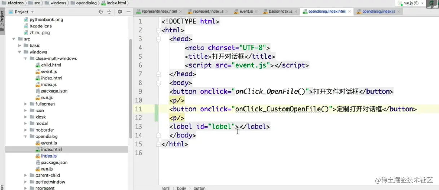Click the Project panel vertical scrollbar
Image resolution: width=439 pixels, height=190 pixels.
(x=131, y=88)
